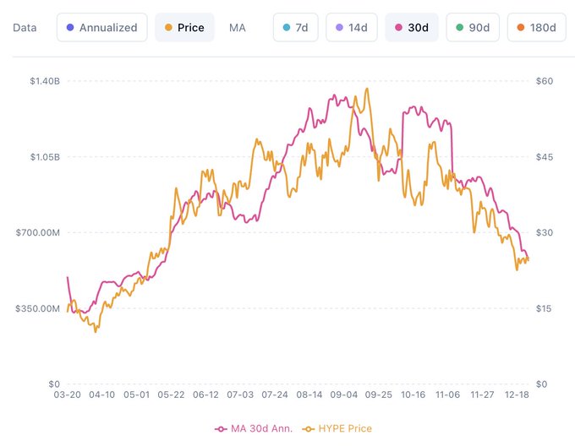Click the 12-18 date on x-axis
Screen dimensions: 575x446
pos(517,394)
